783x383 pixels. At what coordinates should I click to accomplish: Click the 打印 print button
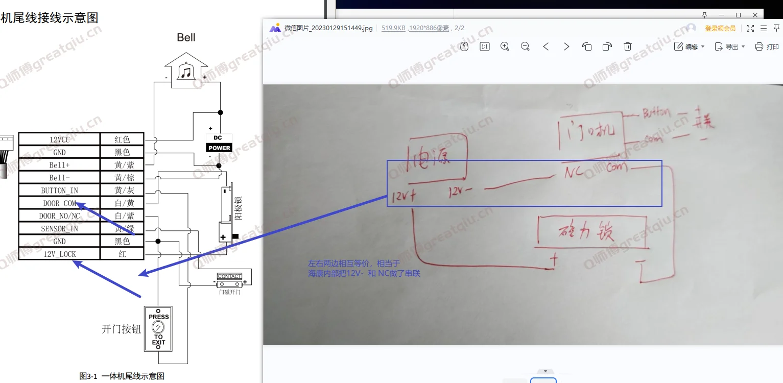click(767, 46)
